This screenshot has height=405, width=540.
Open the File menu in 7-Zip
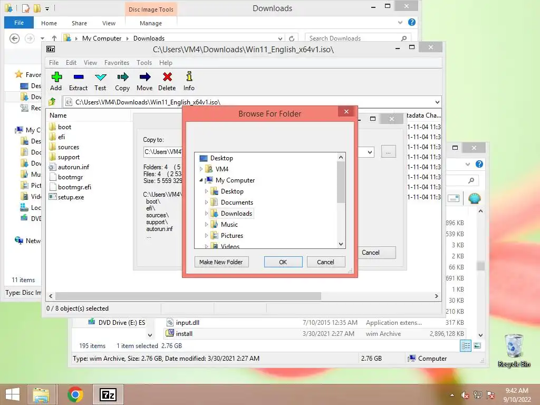click(x=54, y=63)
